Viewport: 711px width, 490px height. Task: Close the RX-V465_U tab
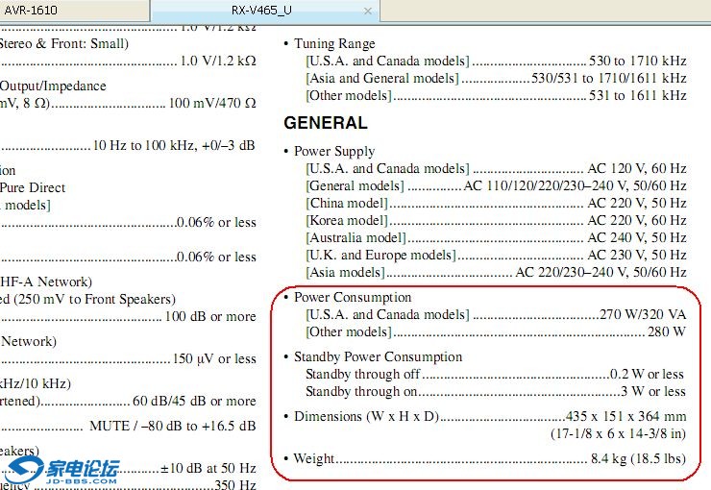click(x=368, y=11)
